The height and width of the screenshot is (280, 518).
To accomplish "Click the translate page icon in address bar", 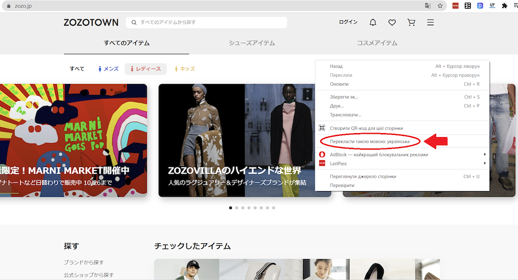I will (x=428, y=5).
